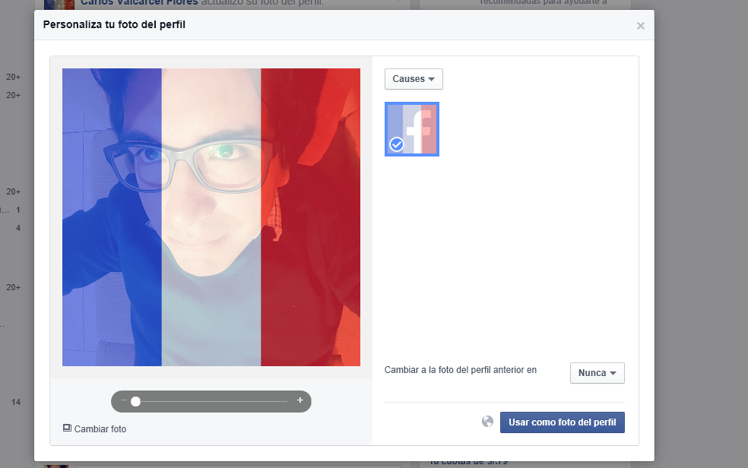Open the Nunca duration dropdown

[597, 373]
